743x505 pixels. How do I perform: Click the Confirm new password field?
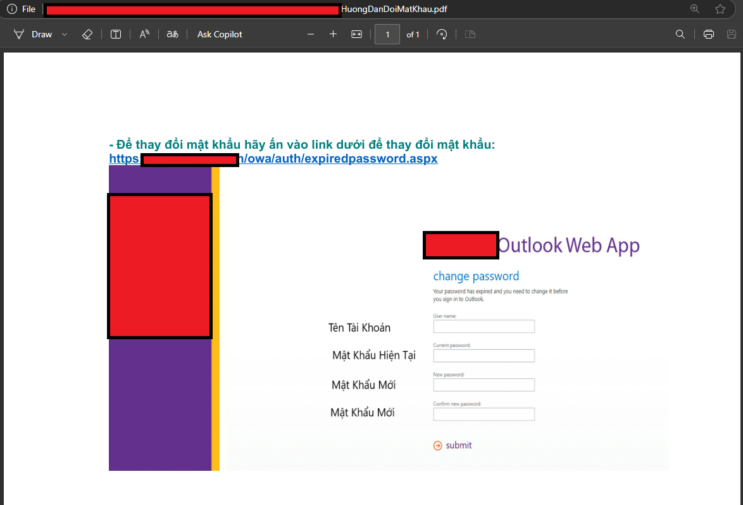[x=484, y=414]
